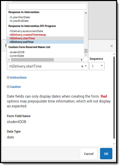The width and height of the screenshot is (121, 167).
Task: Pick rtiDelivery.endTime highlighted option
Action: click(45, 42)
